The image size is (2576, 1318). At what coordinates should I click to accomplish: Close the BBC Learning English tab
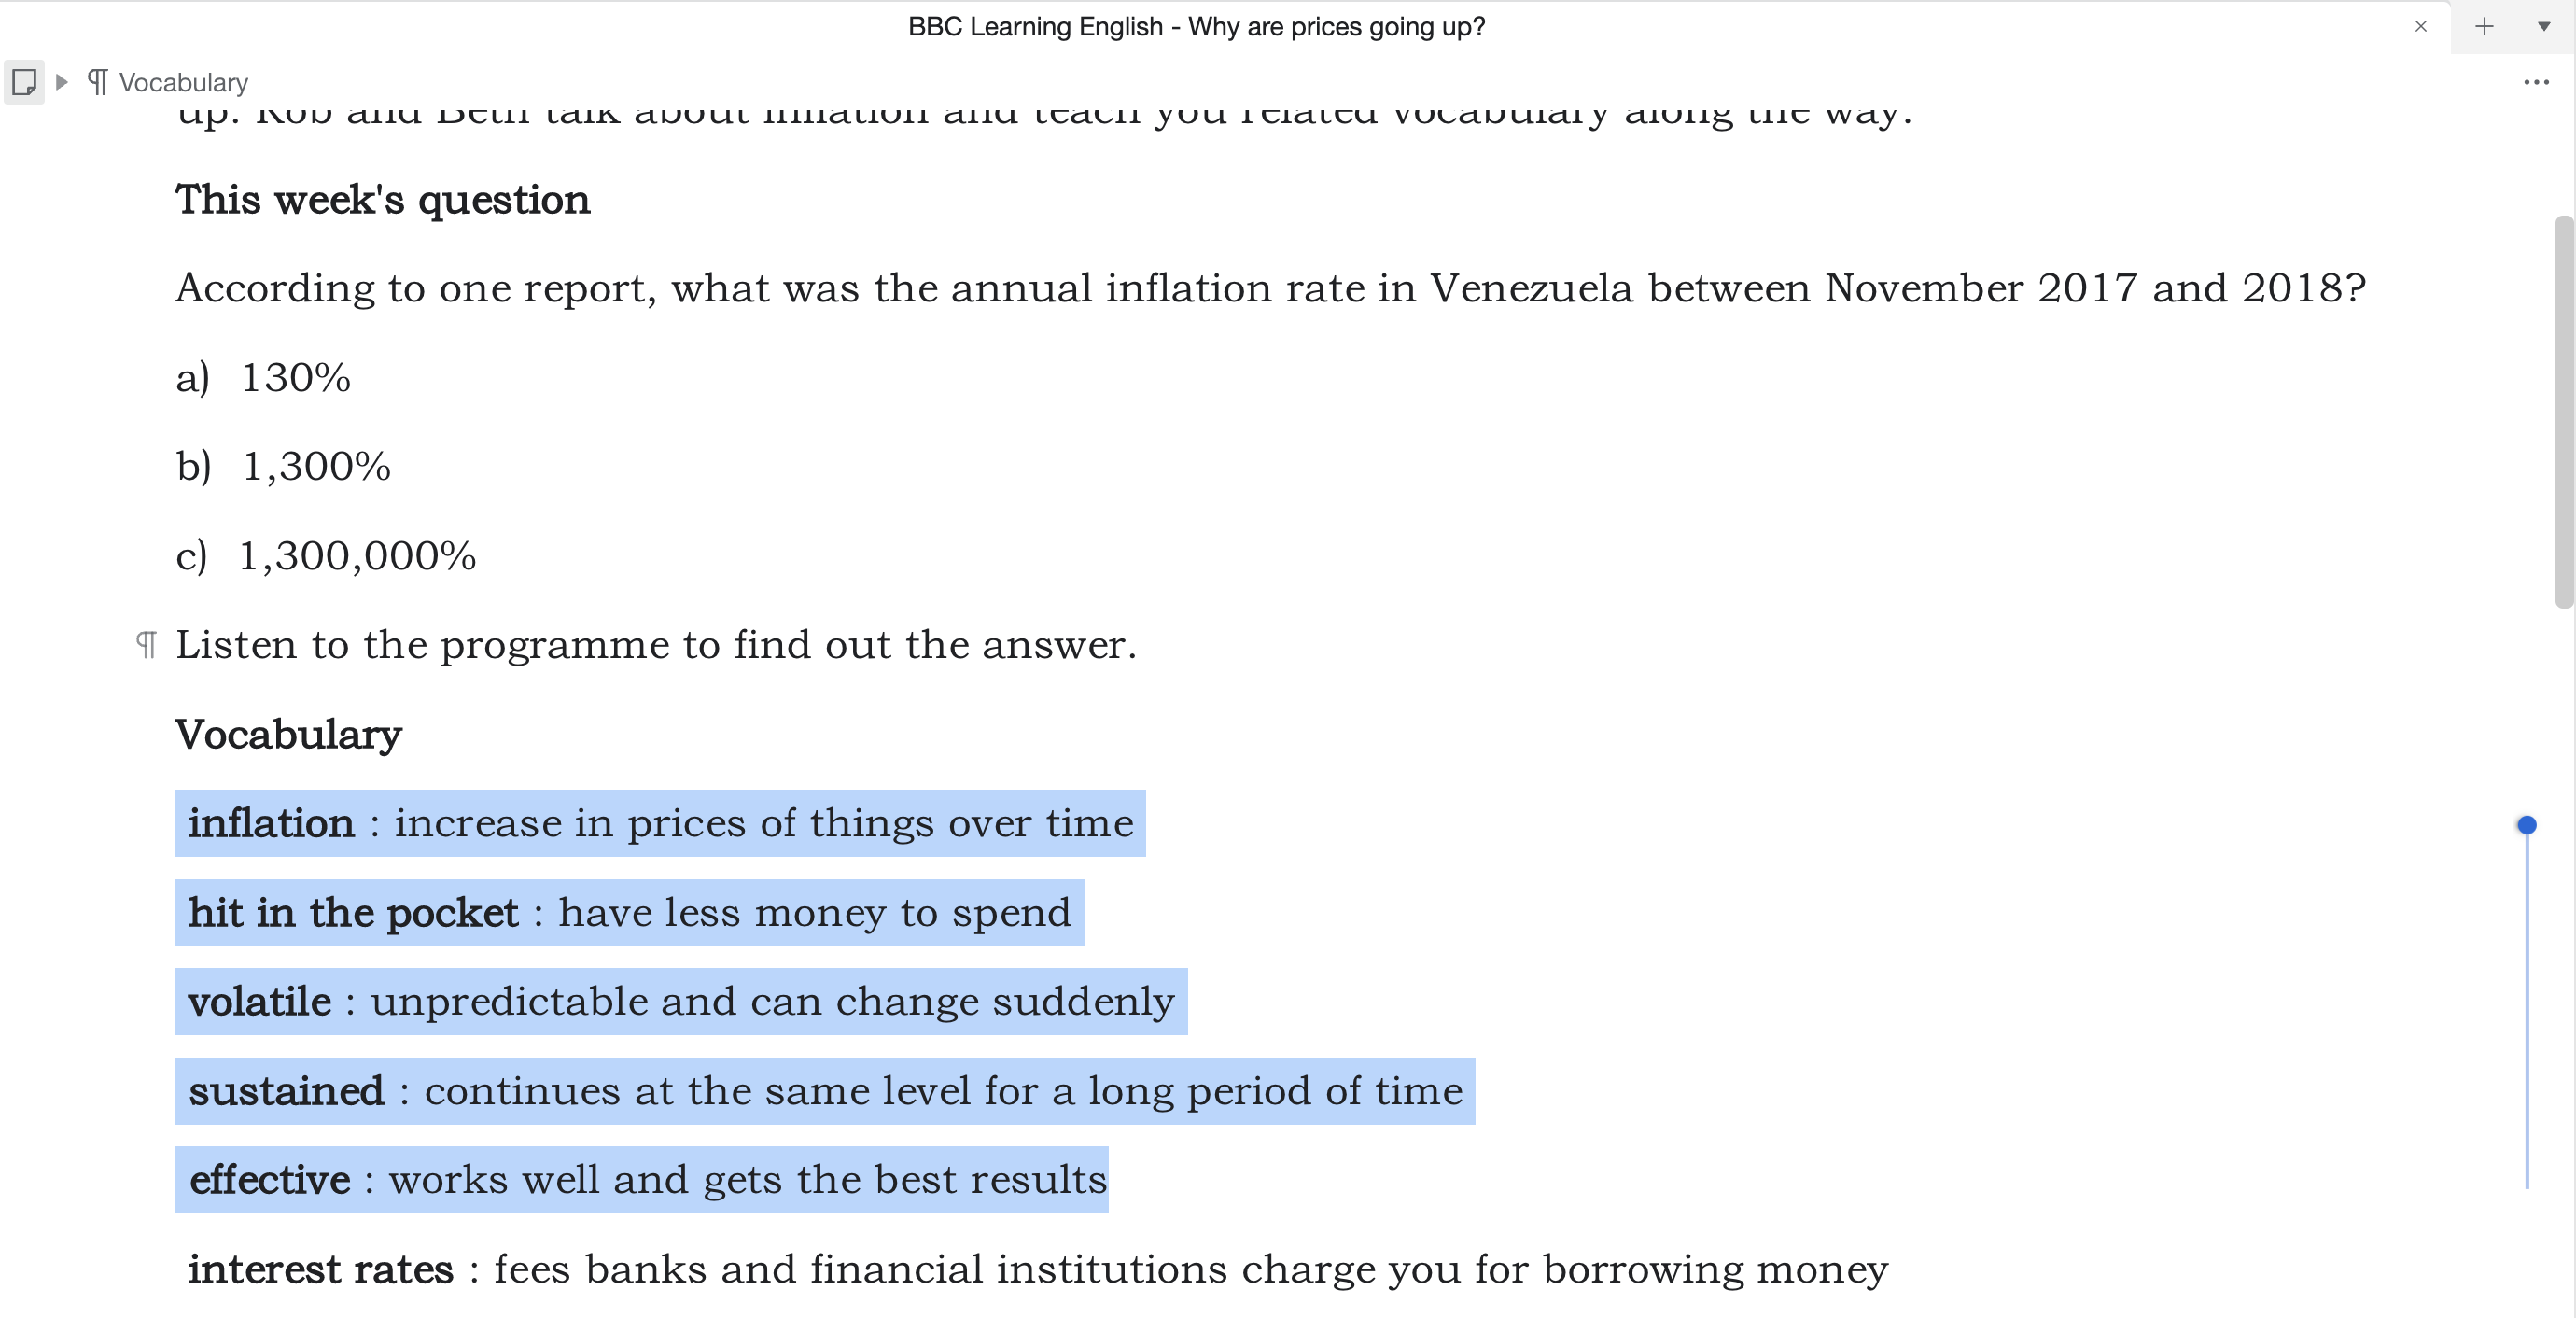2420,27
